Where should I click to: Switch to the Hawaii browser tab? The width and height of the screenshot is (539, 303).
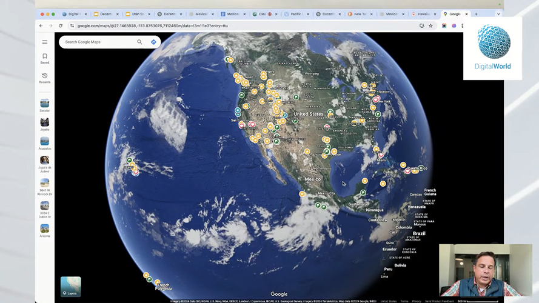click(423, 14)
